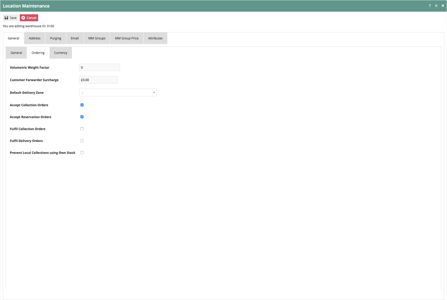Uncheck Accept Reservation Orders
Screen dimensions: 447x300
(x=82, y=117)
